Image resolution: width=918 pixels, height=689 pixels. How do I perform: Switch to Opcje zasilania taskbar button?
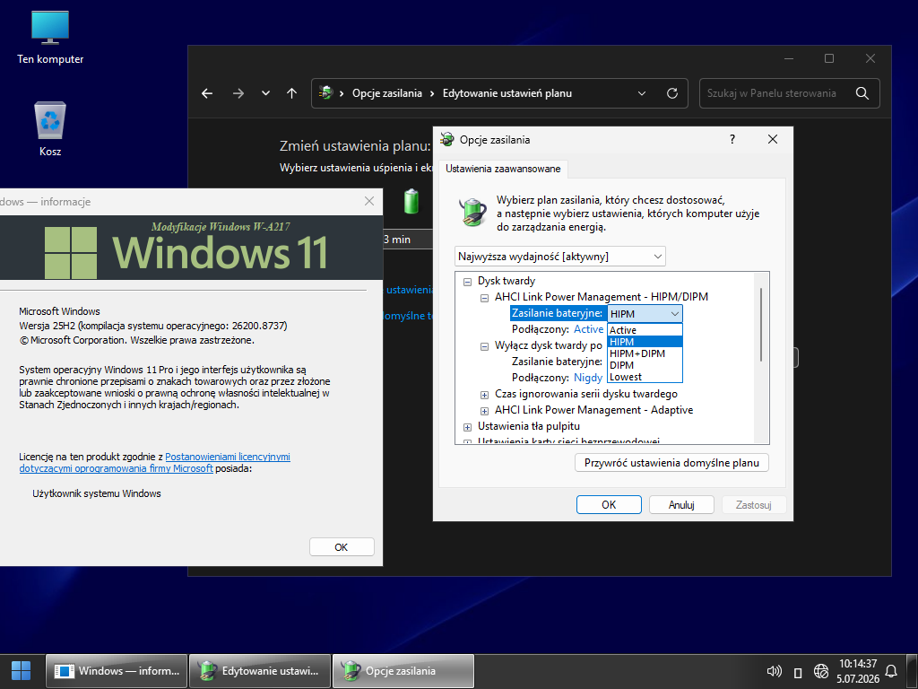pyautogui.click(x=403, y=671)
